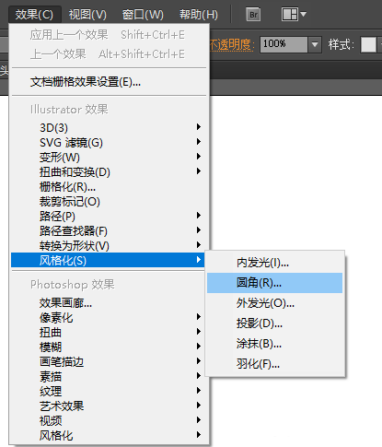
Task: Open the 视图(V) menu
Action: pyautogui.click(x=87, y=14)
